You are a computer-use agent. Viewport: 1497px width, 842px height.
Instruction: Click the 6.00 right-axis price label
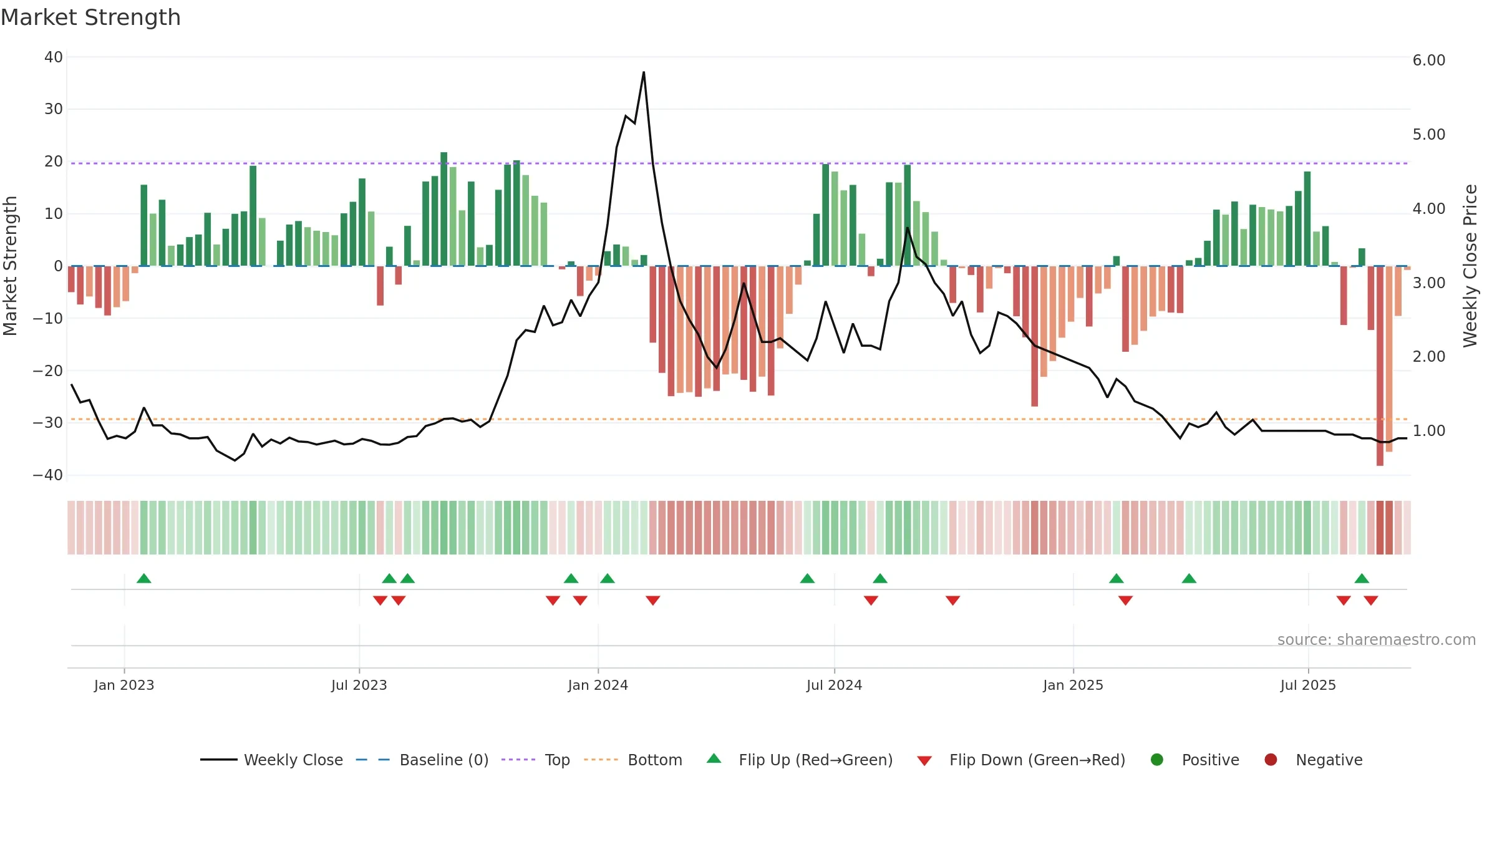click(x=1429, y=60)
